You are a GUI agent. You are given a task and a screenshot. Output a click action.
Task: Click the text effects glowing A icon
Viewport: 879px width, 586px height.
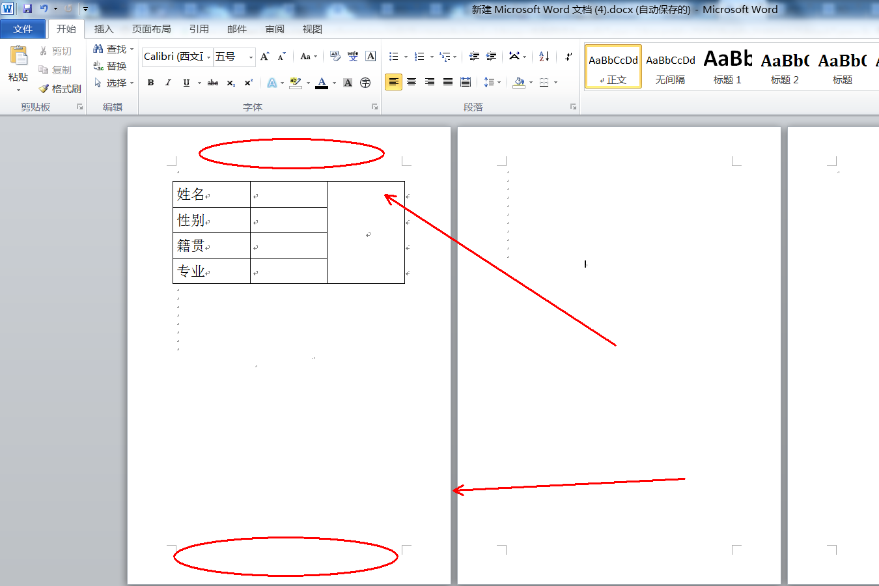click(x=272, y=83)
